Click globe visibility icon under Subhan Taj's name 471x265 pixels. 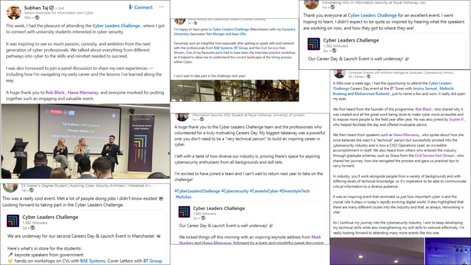[x=37, y=18]
